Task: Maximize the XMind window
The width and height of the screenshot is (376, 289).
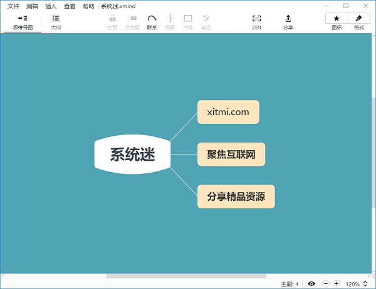Action: (346, 6)
